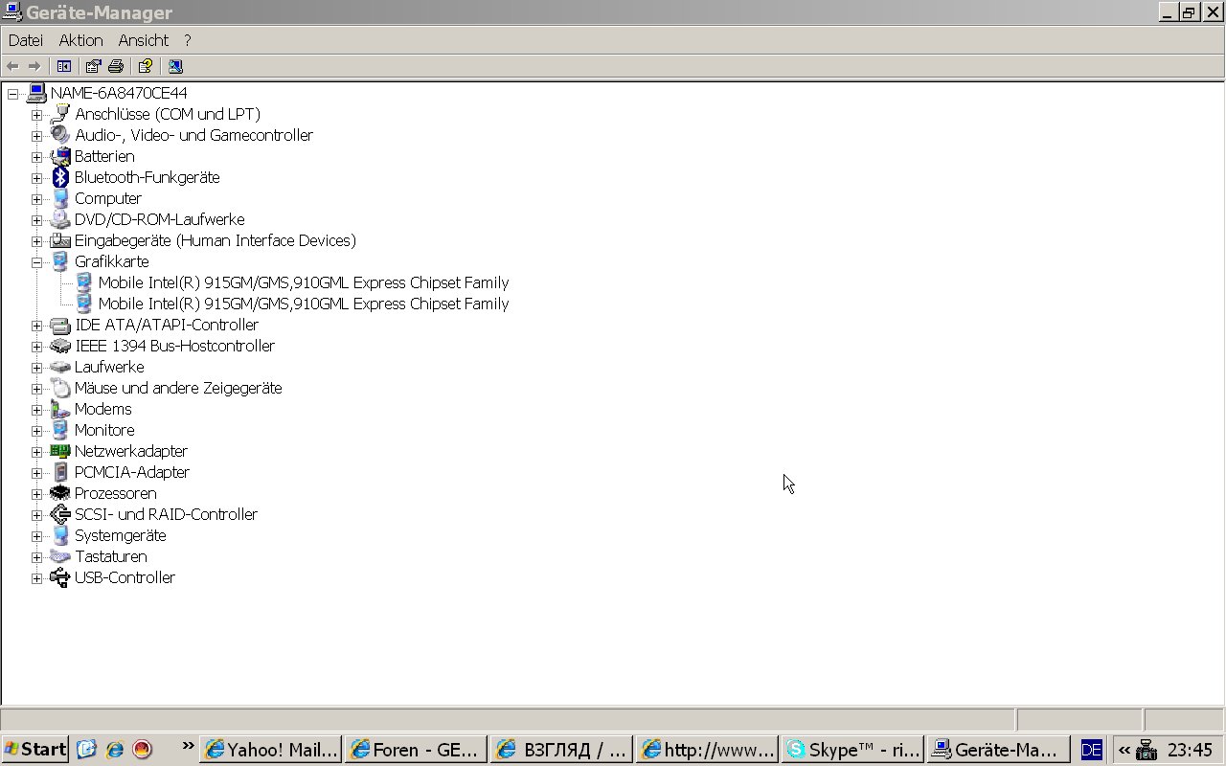
Task: Select the Monitore tree label
Action: [104, 430]
